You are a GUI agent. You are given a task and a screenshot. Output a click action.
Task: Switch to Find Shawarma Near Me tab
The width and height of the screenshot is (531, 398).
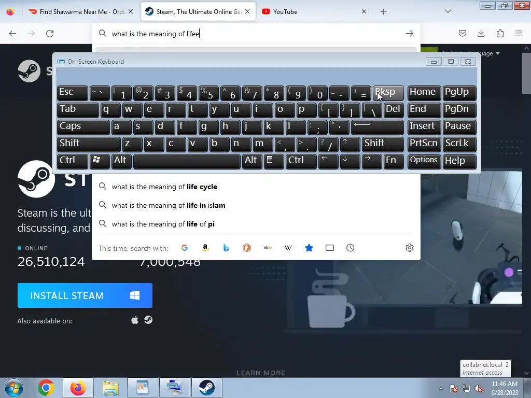(x=80, y=12)
